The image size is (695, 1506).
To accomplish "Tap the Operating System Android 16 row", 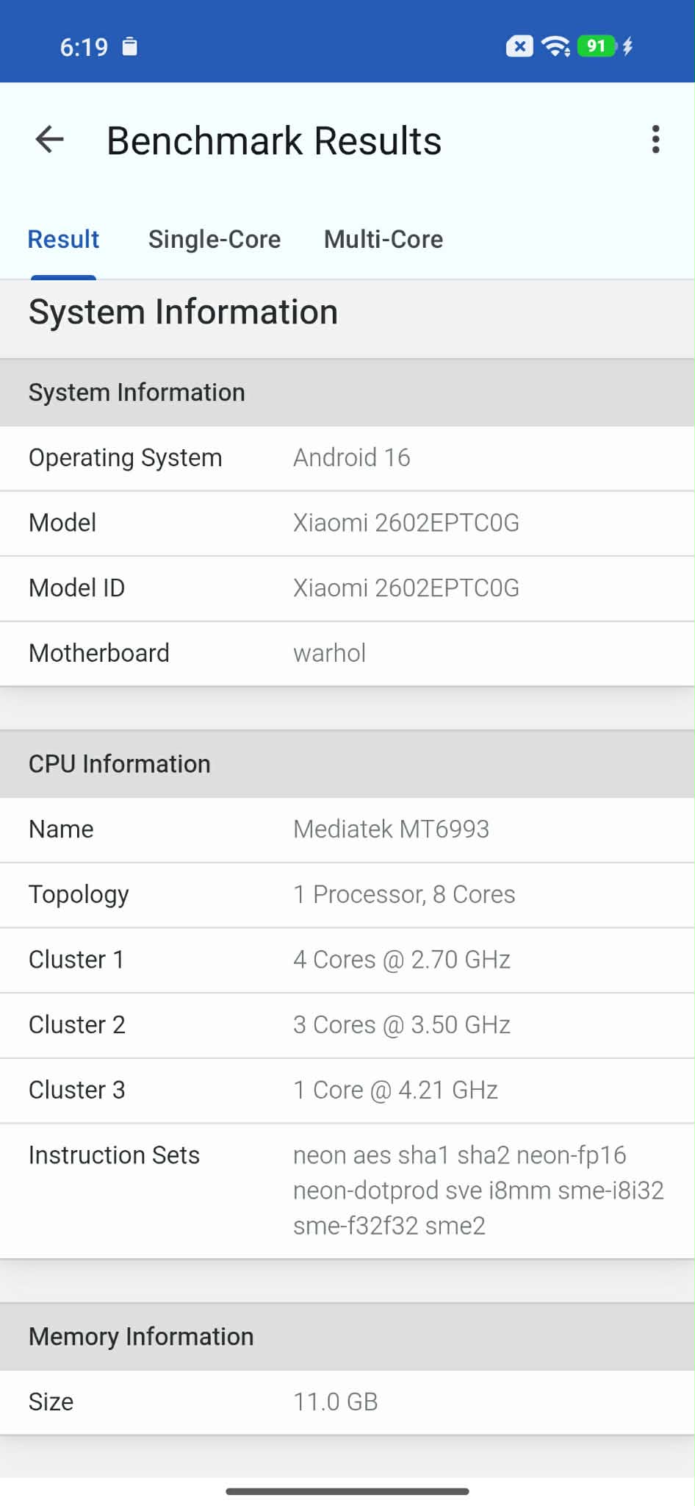I will (x=347, y=458).
